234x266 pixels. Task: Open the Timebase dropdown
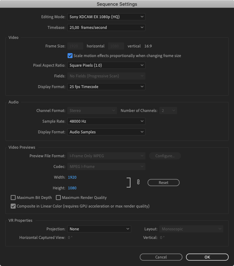click(x=106, y=27)
